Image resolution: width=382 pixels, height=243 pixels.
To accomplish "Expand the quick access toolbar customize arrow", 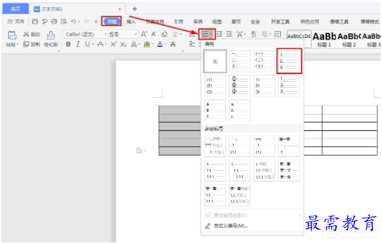I will click(96, 22).
